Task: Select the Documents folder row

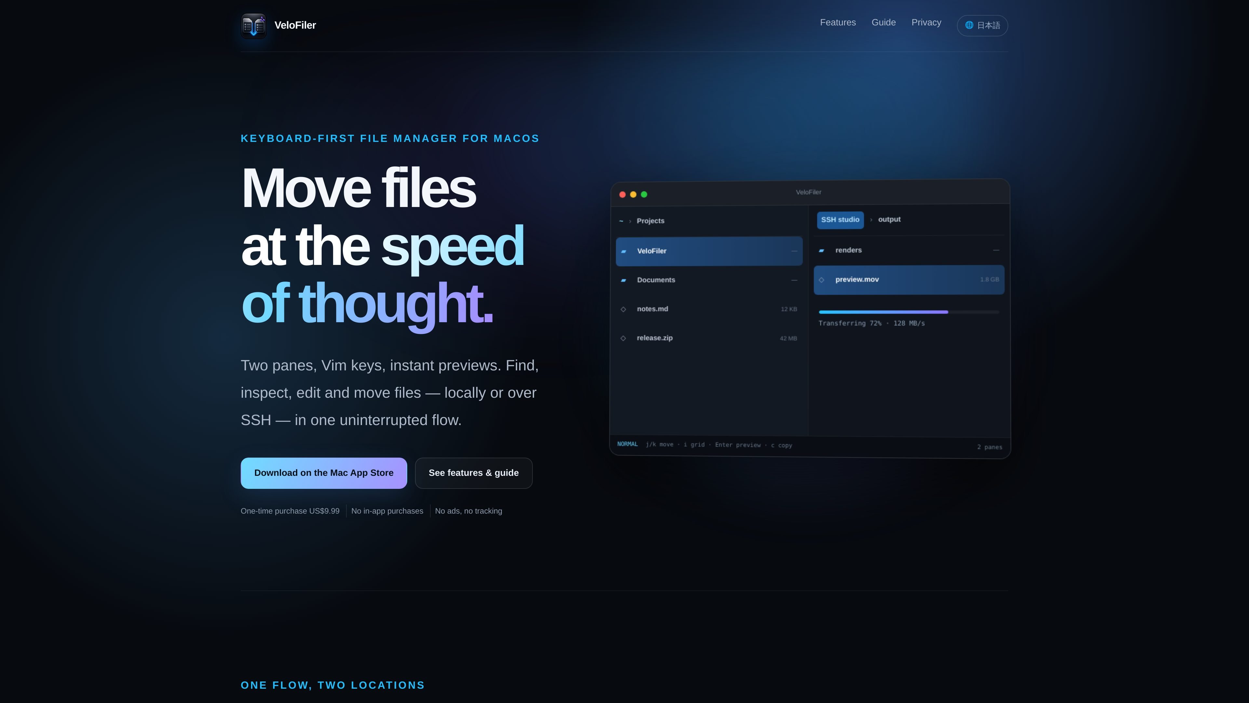Action: tap(709, 280)
